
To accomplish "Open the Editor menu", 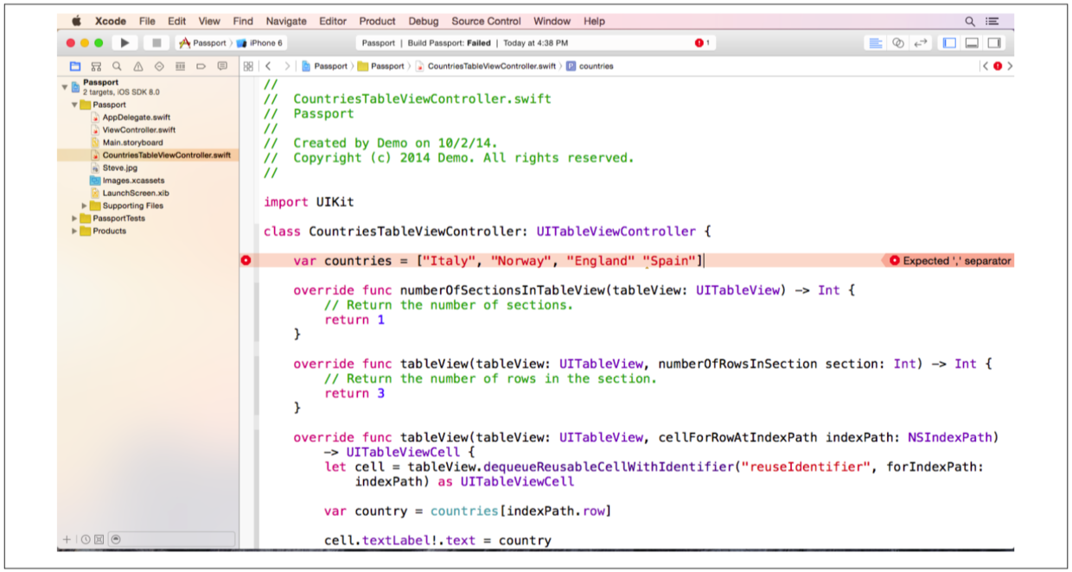I will [333, 21].
